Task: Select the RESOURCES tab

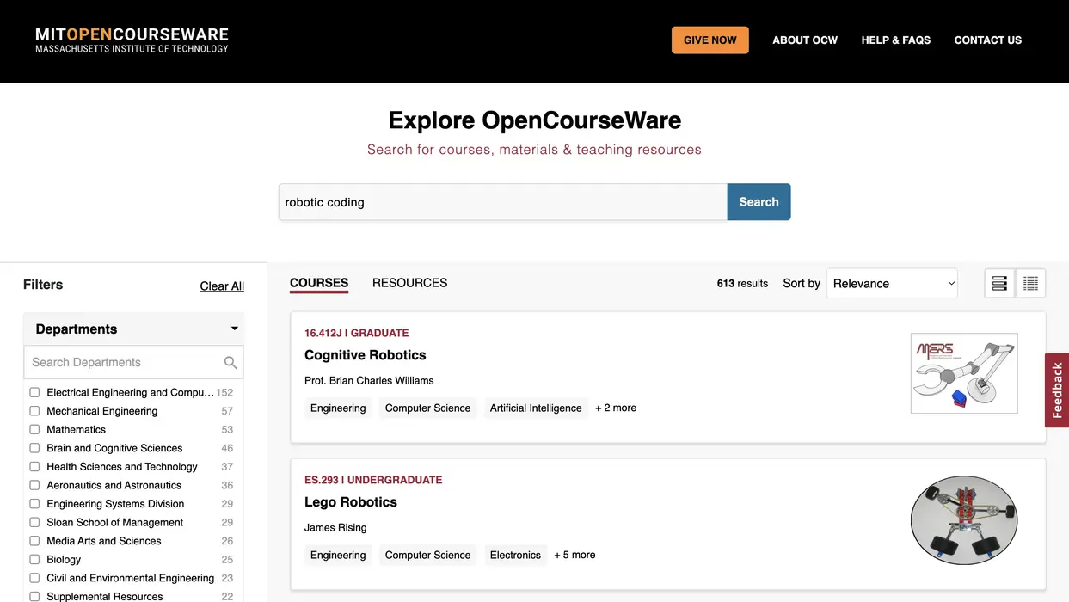Action: point(409,283)
